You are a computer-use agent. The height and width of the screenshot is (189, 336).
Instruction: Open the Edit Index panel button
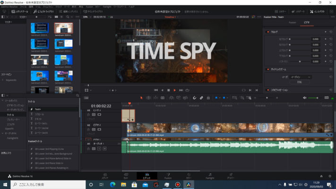pos(69,11)
